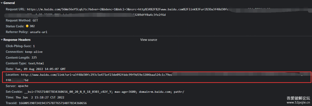Select the Traceid header value

click(x=53, y=103)
